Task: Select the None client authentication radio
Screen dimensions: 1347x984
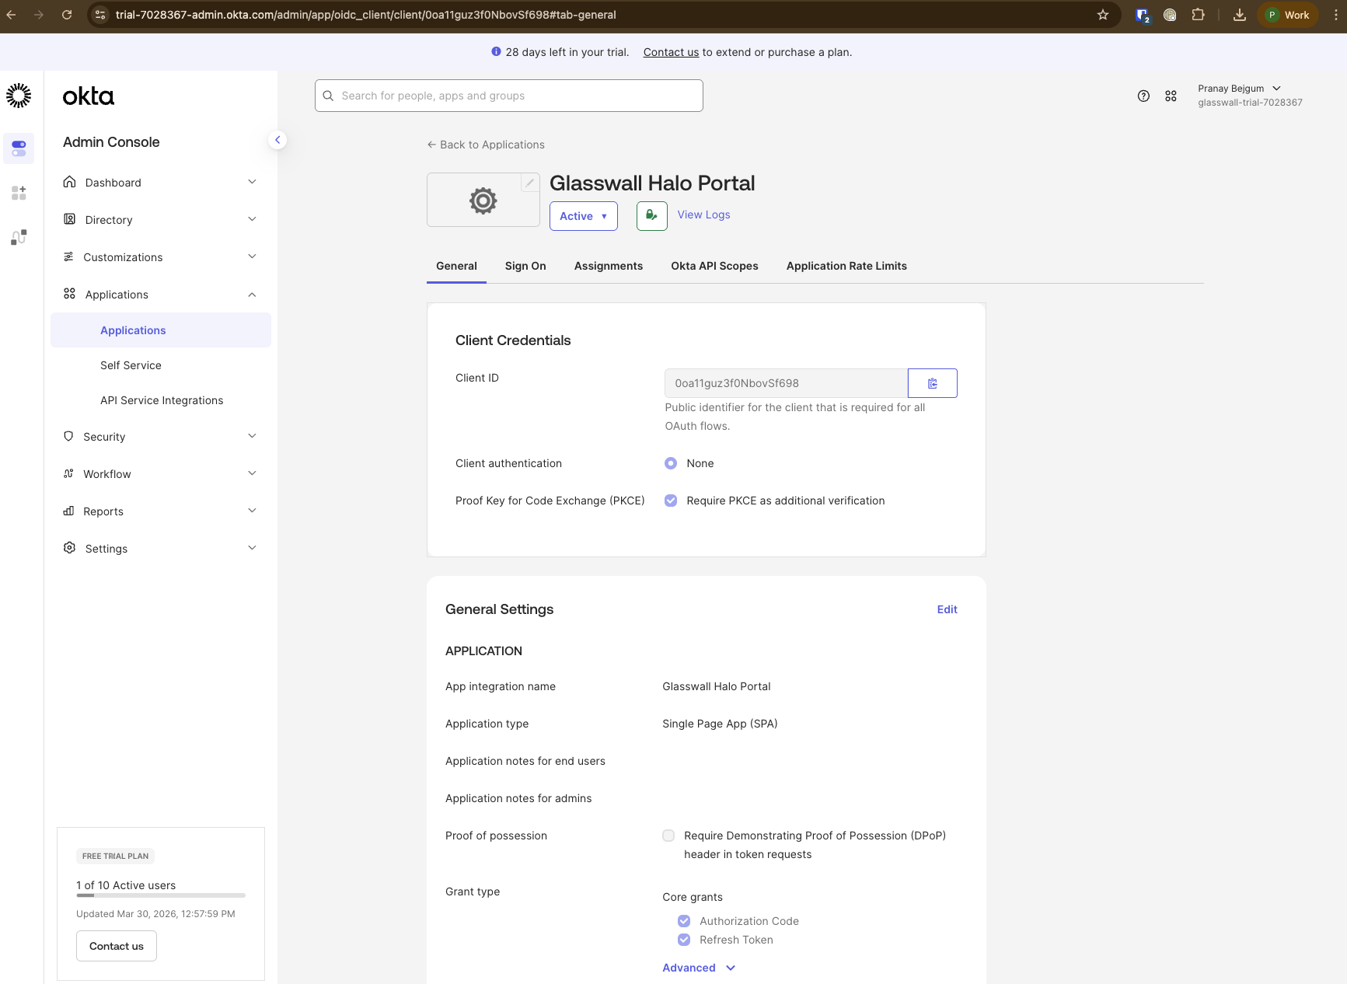Action: coord(671,463)
